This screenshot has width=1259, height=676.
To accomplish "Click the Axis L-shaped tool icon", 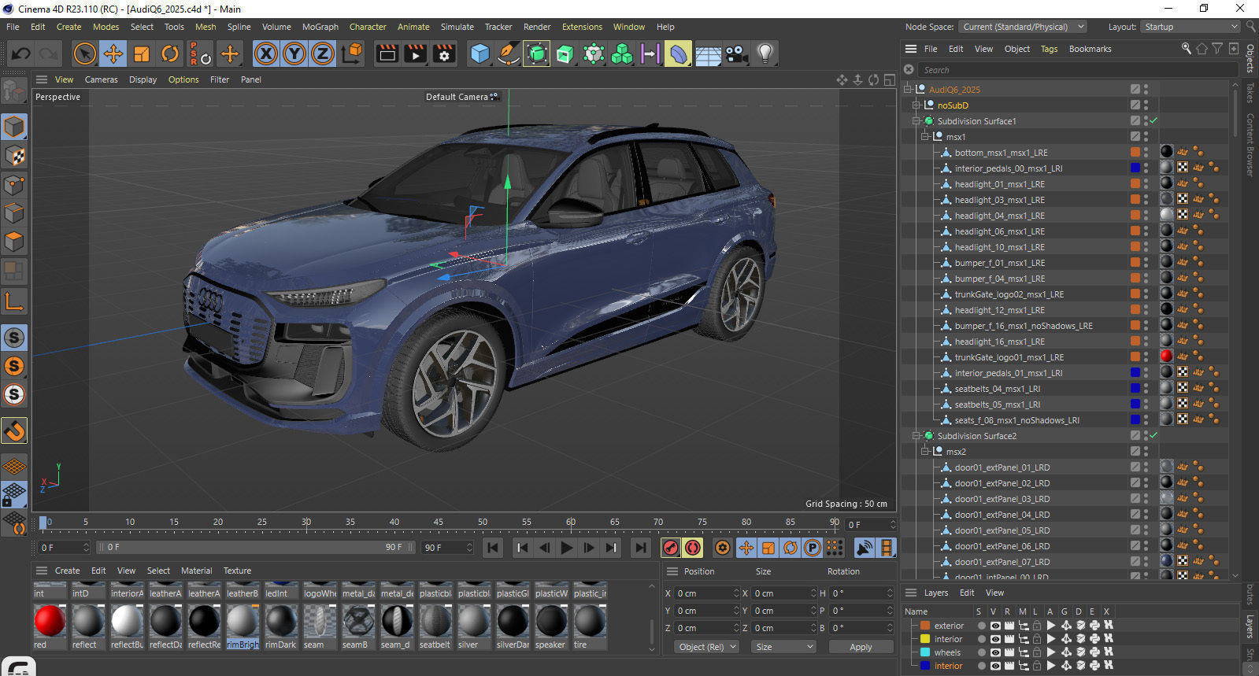I will 14,301.
